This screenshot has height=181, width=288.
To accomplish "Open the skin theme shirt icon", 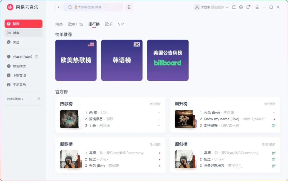I will [x=248, y=7].
